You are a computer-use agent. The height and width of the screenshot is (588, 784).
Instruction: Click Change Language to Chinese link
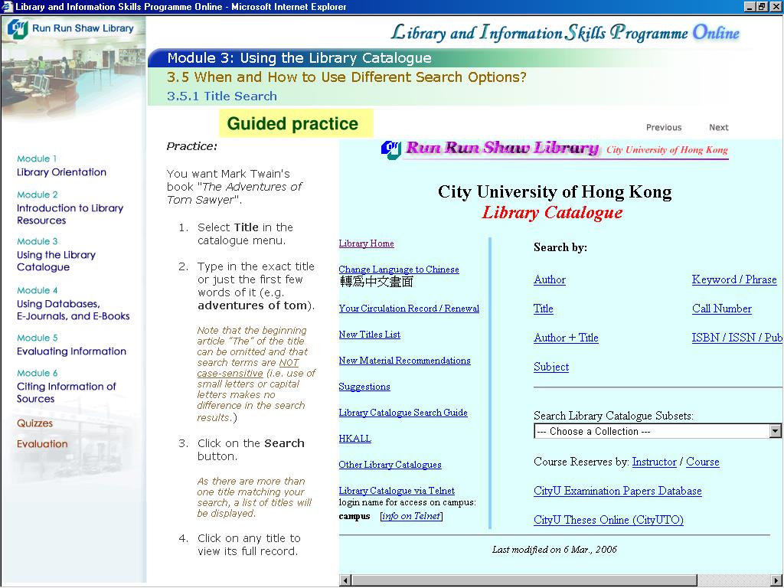(399, 269)
